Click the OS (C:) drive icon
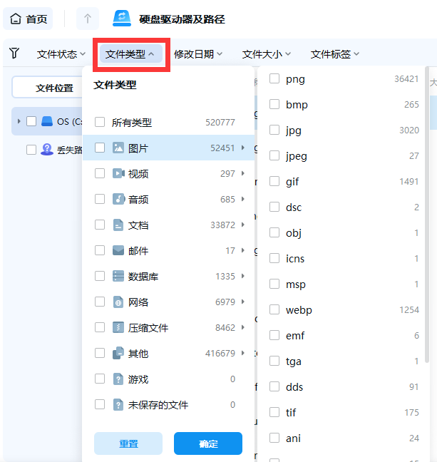437x462 pixels. coord(47,121)
